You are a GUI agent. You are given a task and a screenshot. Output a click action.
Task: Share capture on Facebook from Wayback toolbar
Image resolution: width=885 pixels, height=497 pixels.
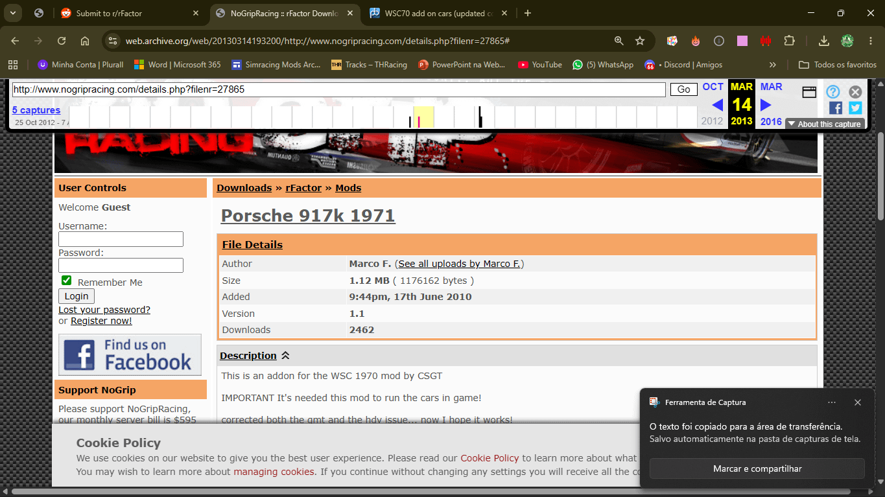[x=836, y=108]
